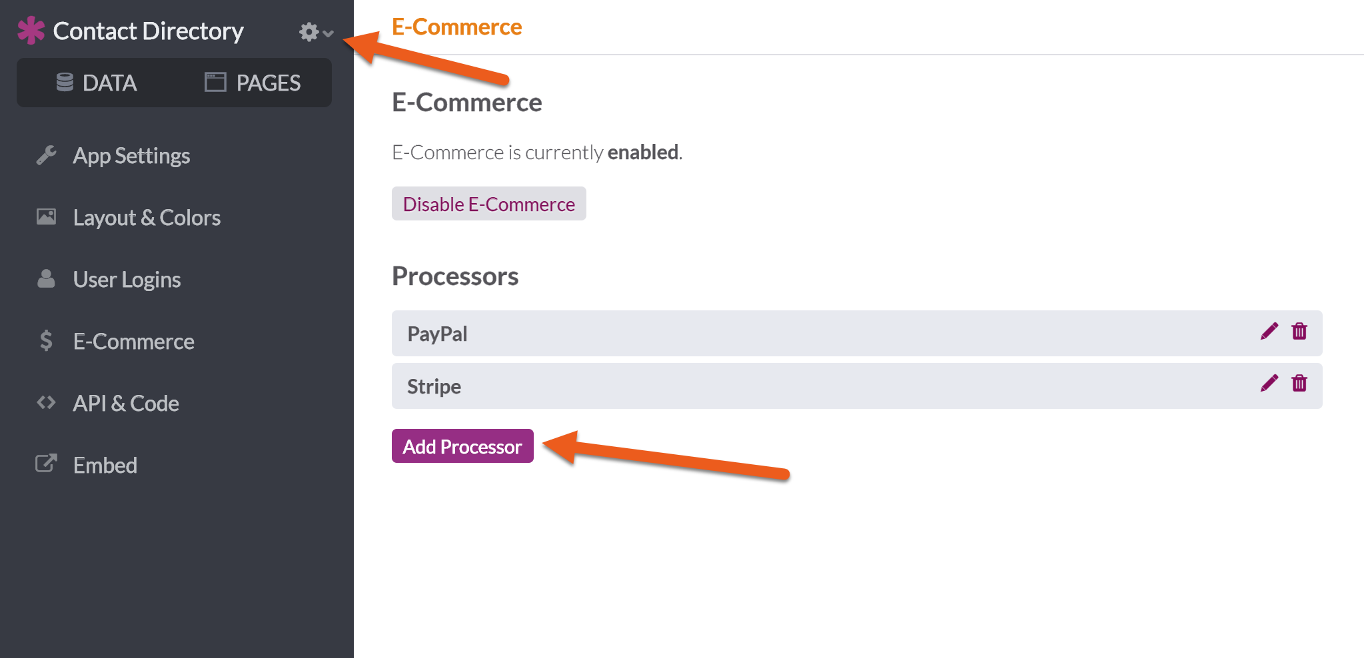Click the wrench icon for App Settings
This screenshot has height=658, width=1364.
[46, 155]
